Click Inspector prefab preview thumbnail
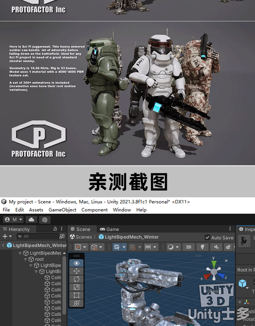Viewport: 255px width, 326px height. (244, 241)
